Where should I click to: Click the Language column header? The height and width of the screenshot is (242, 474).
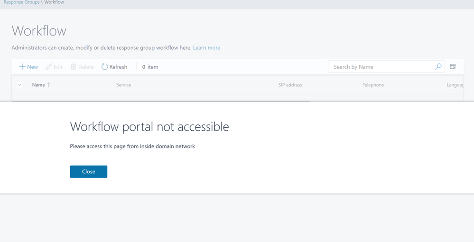click(x=455, y=85)
